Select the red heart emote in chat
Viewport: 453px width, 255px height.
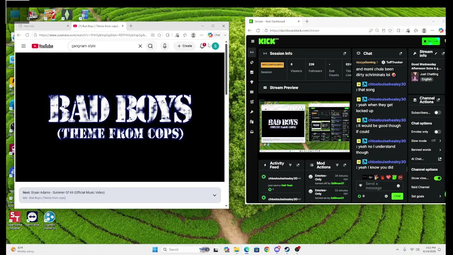(388, 177)
